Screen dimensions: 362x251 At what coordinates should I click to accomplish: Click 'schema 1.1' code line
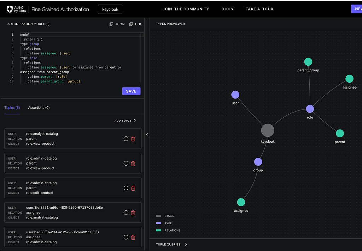click(x=33, y=39)
